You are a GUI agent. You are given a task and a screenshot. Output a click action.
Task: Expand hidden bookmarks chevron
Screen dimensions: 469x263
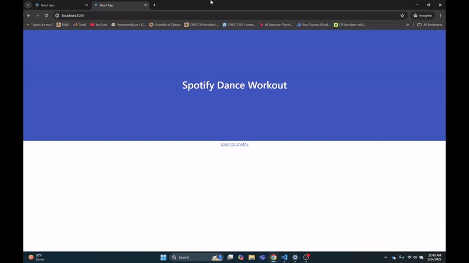tap(407, 25)
